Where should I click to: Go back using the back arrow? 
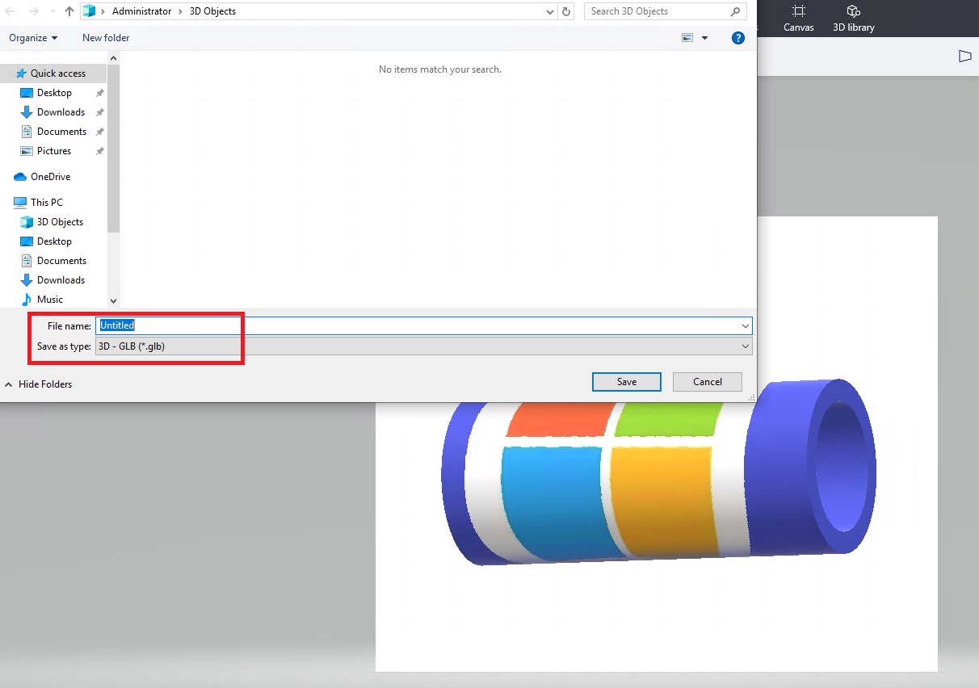pyautogui.click(x=11, y=11)
